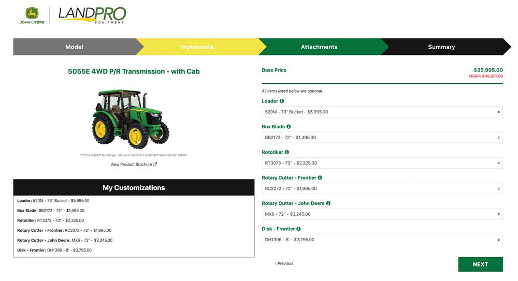
Task: Jump to the Summary step
Action: [441, 47]
